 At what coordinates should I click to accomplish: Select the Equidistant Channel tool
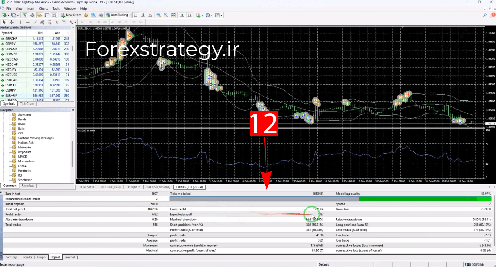(42, 22)
